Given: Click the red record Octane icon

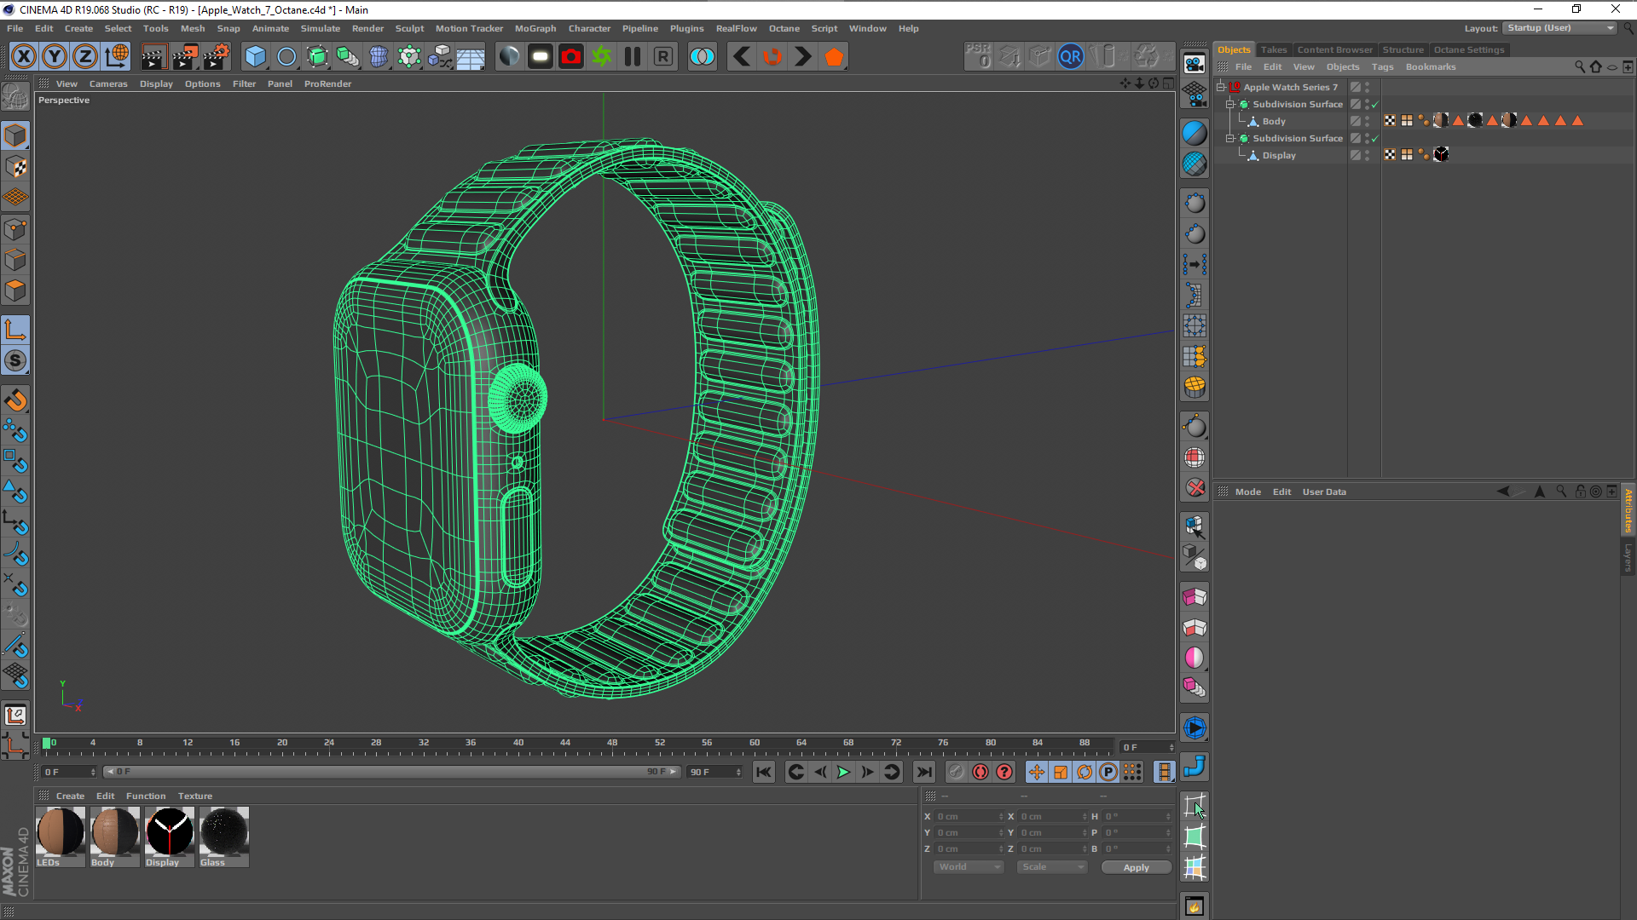Looking at the screenshot, I should click(571, 57).
